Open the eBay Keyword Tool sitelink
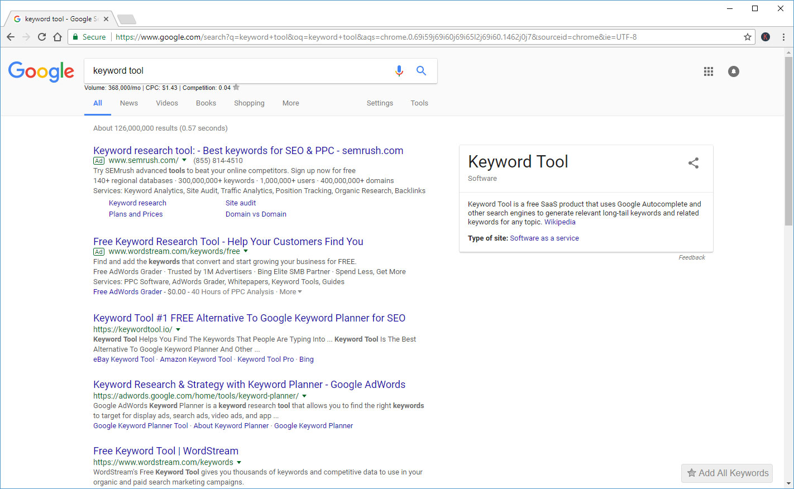This screenshot has width=794, height=489. point(124,359)
